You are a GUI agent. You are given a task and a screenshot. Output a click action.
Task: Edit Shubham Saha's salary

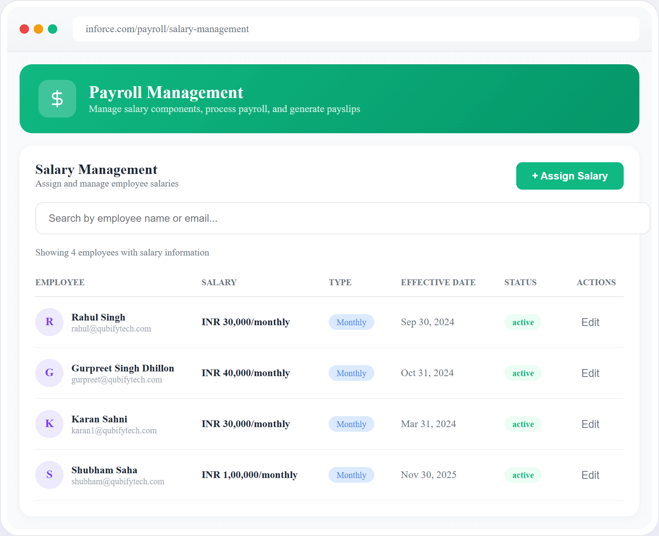coord(590,475)
